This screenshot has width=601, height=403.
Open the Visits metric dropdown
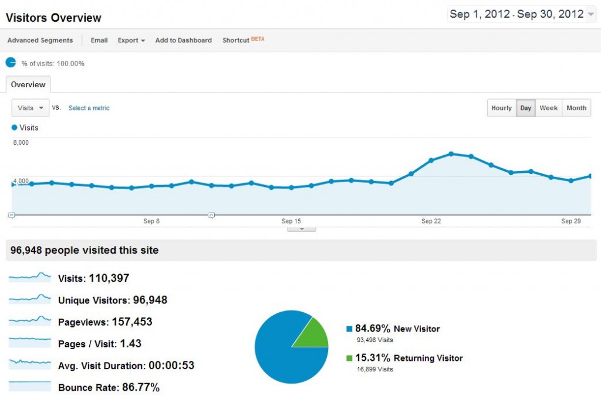click(29, 108)
